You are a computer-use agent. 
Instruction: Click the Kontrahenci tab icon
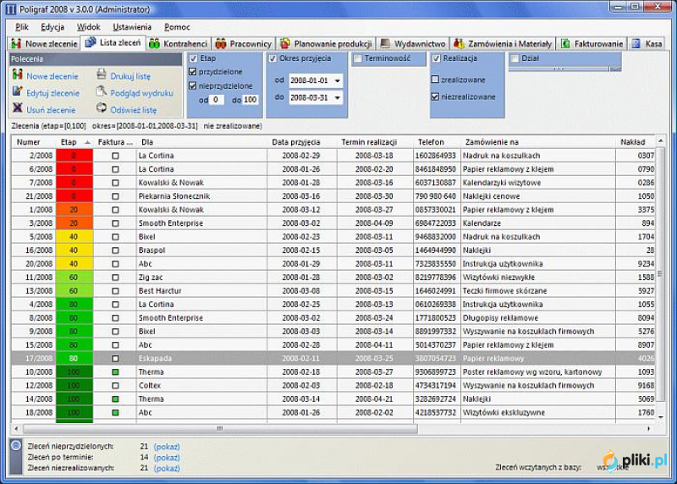click(154, 43)
